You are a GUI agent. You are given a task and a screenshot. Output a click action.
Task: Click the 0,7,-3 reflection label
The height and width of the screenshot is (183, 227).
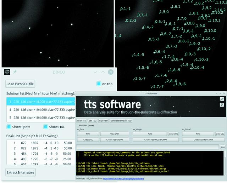click(x=172, y=46)
